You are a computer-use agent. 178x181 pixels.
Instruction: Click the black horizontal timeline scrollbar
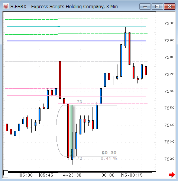[x=33, y=172]
